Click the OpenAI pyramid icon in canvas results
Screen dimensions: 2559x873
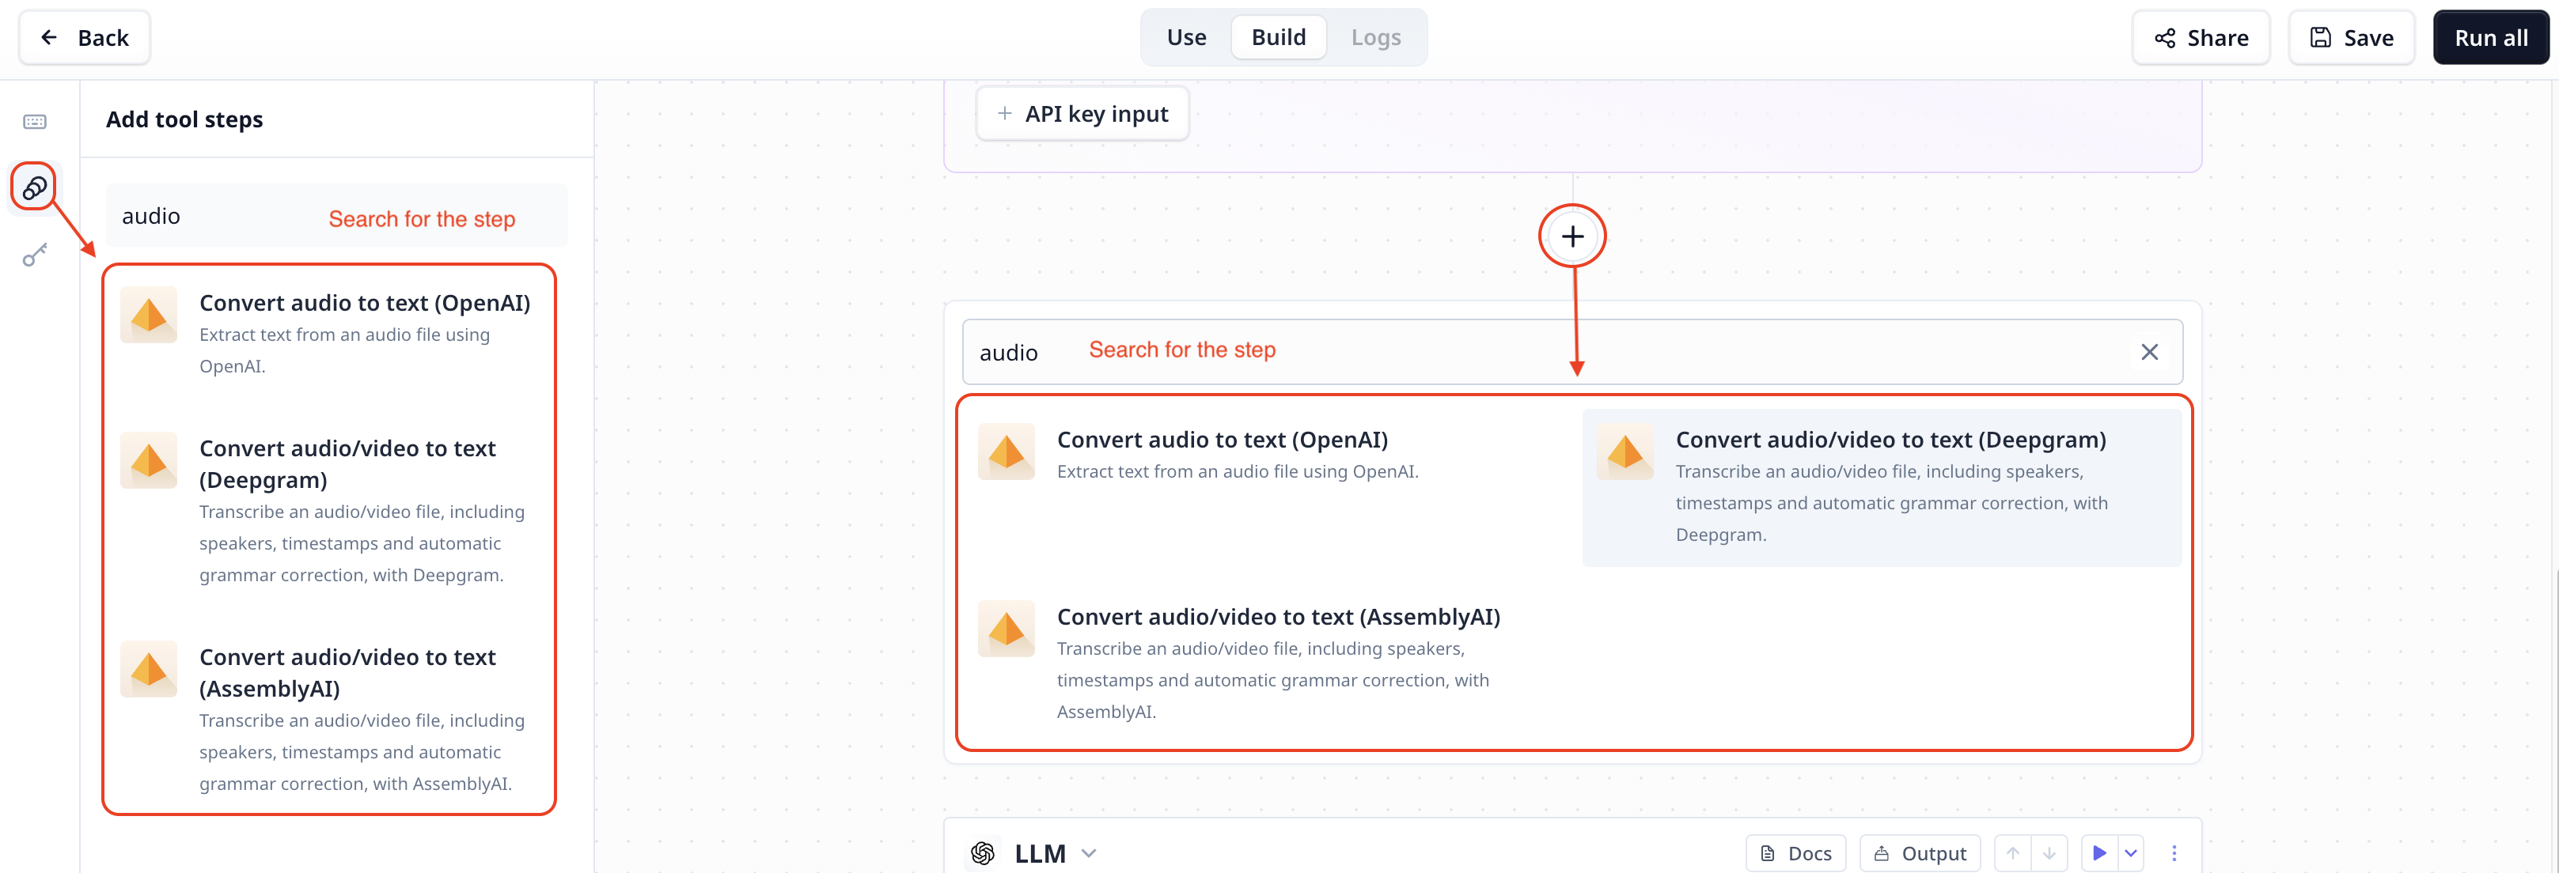[1007, 452]
